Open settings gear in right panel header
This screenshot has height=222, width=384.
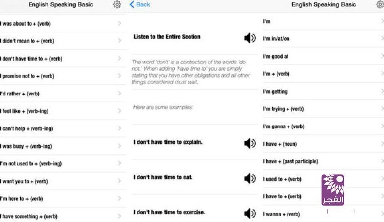tap(380, 5)
